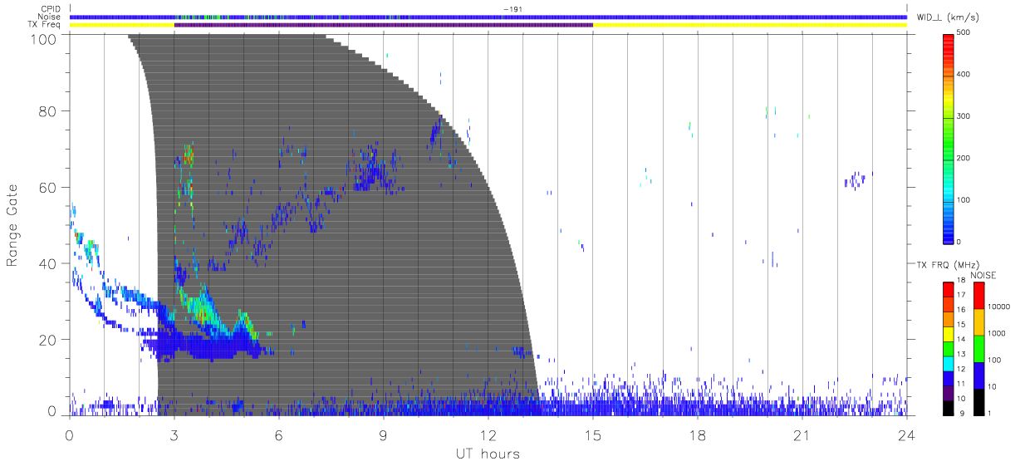The width and height of the screenshot is (1020, 471).
Task: Click the CPID label at top left
Action: 51,9
